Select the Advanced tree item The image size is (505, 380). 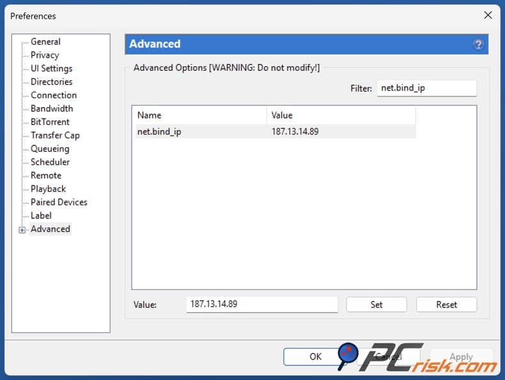pyautogui.click(x=50, y=229)
